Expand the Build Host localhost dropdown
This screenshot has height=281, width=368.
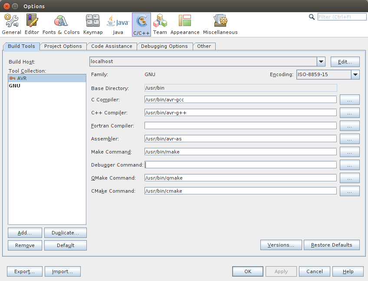pos(321,62)
